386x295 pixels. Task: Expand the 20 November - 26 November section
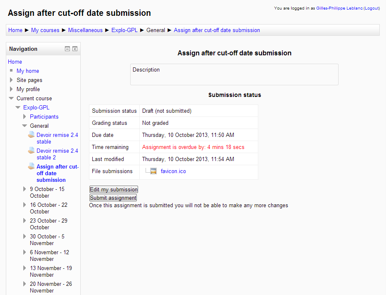[25, 284]
